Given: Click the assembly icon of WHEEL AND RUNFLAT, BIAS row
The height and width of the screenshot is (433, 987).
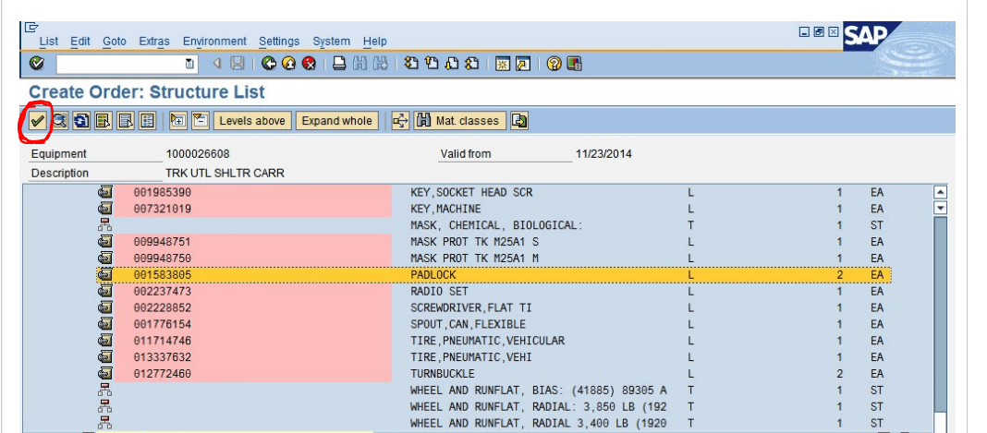Looking at the screenshot, I should tap(105, 390).
